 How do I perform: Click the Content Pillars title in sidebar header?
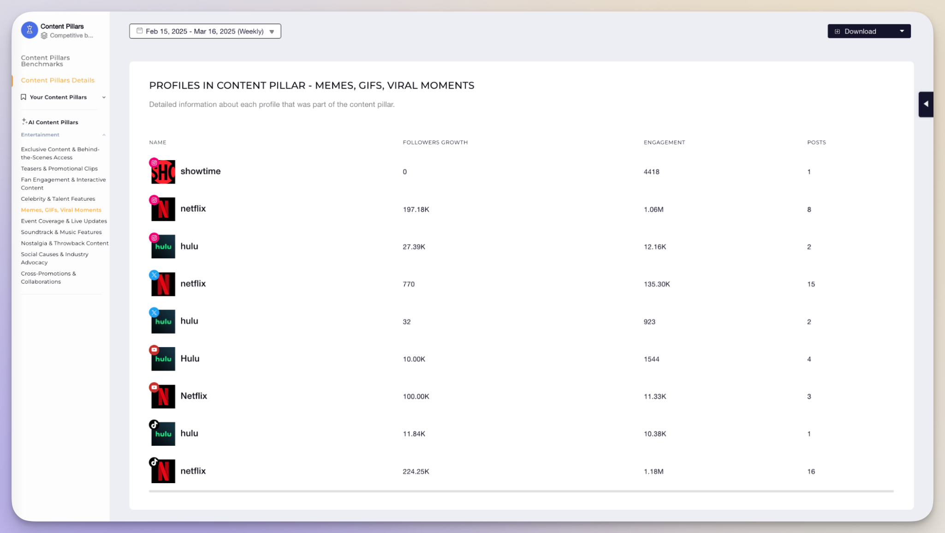62,26
